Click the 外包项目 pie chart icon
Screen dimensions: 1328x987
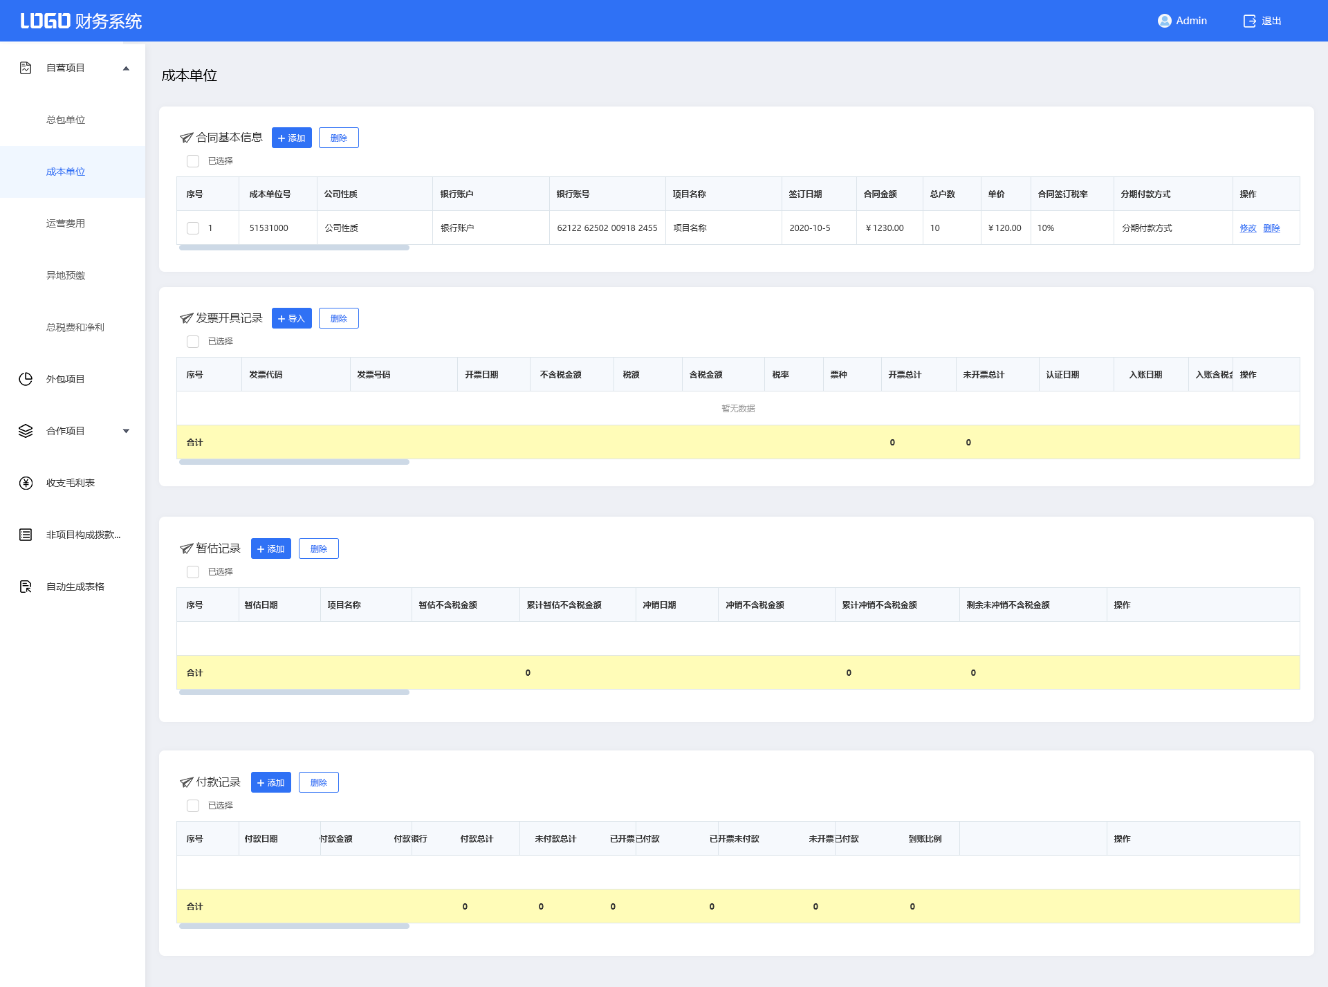26,379
